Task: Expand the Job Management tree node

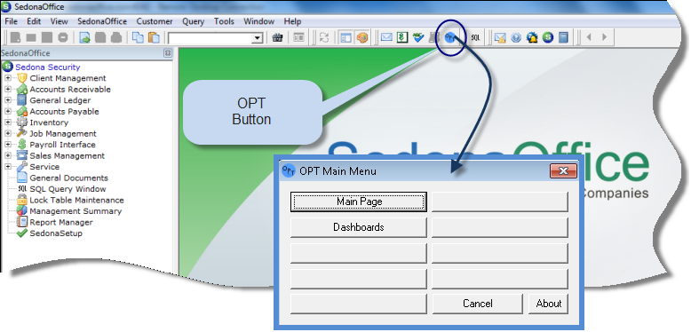Action: (x=8, y=133)
